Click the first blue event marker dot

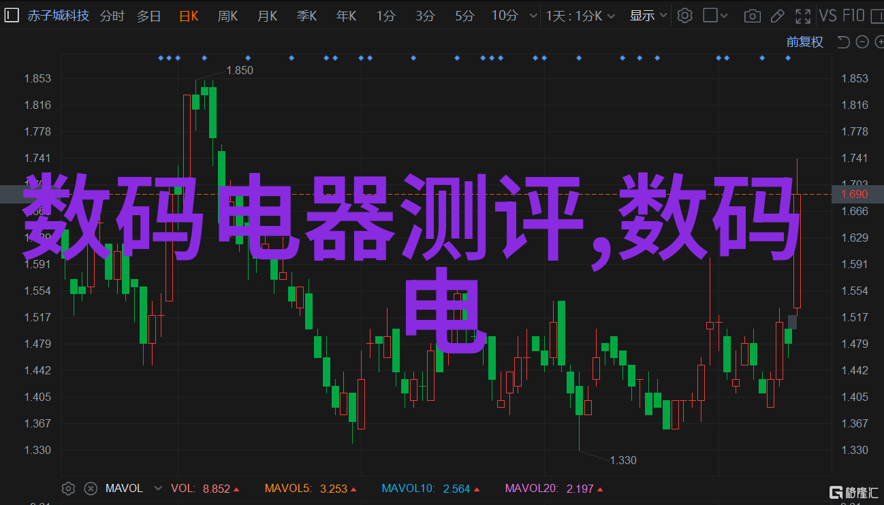click(161, 59)
